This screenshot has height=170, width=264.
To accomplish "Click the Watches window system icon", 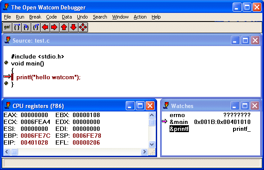I will click(x=167, y=106).
